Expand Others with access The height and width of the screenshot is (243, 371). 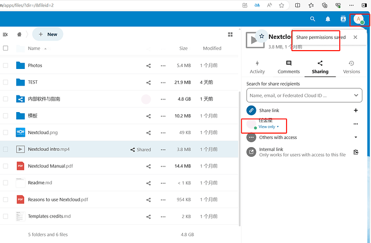(x=355, y=137)
